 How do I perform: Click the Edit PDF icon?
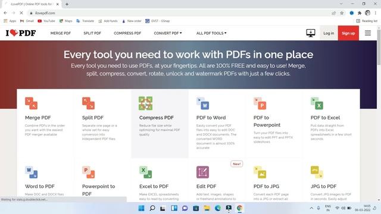click(202, 172)
